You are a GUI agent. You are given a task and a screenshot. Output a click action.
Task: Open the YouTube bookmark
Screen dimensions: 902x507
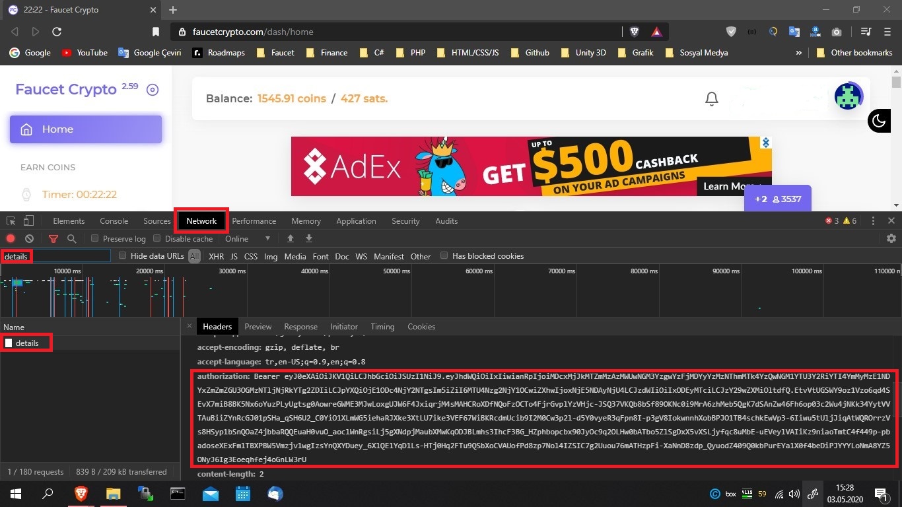85,52
